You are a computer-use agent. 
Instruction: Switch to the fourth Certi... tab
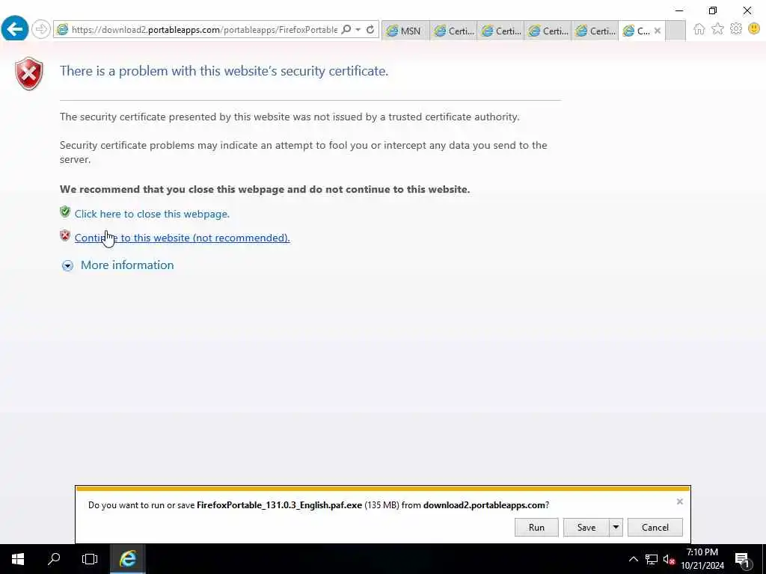(595, 31)
